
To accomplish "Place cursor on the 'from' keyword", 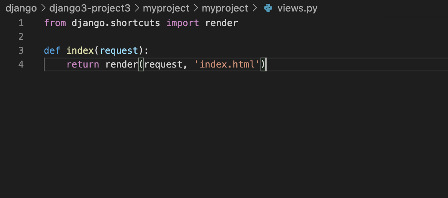I will point(55,23).
